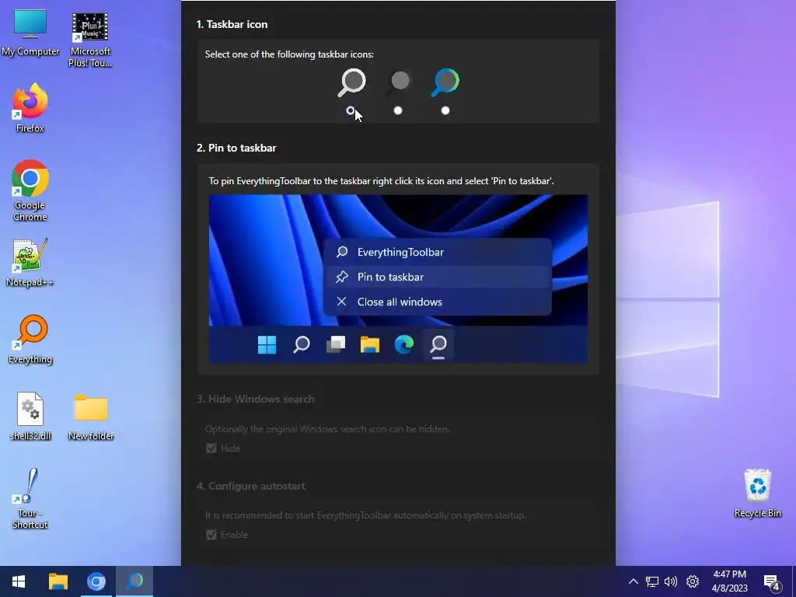Switch to the Chromium browser taskbar button
The width and height of the screenshot is (796, 597).
[x=96, y=581]
